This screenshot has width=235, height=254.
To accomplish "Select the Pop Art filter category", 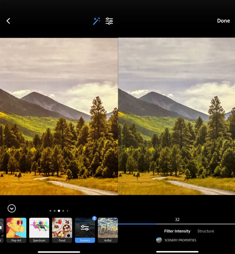I will [x=16, y=230].
